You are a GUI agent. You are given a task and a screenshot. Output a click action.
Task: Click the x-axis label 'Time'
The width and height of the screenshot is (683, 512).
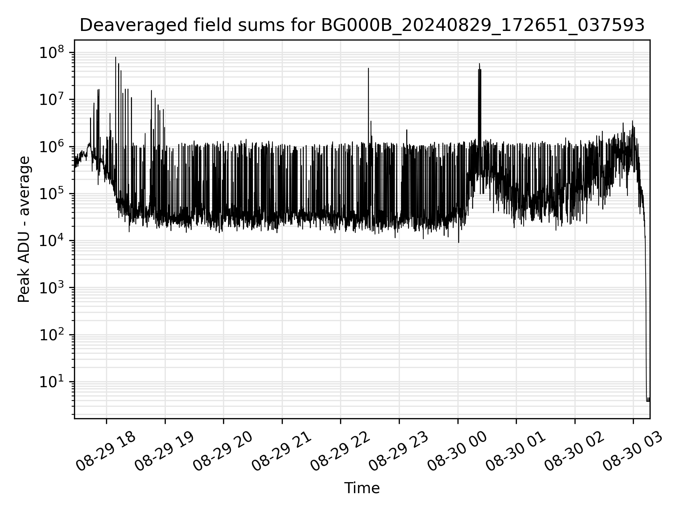[362, 488]
